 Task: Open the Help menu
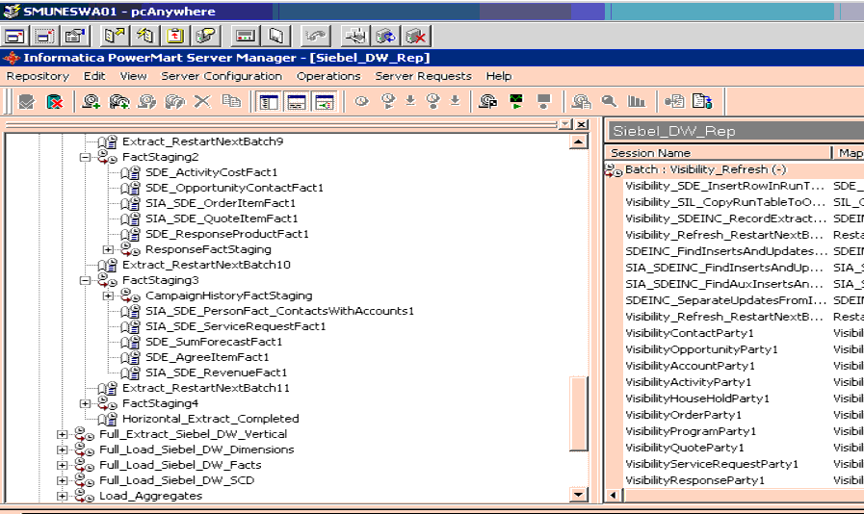pos(499,76)
